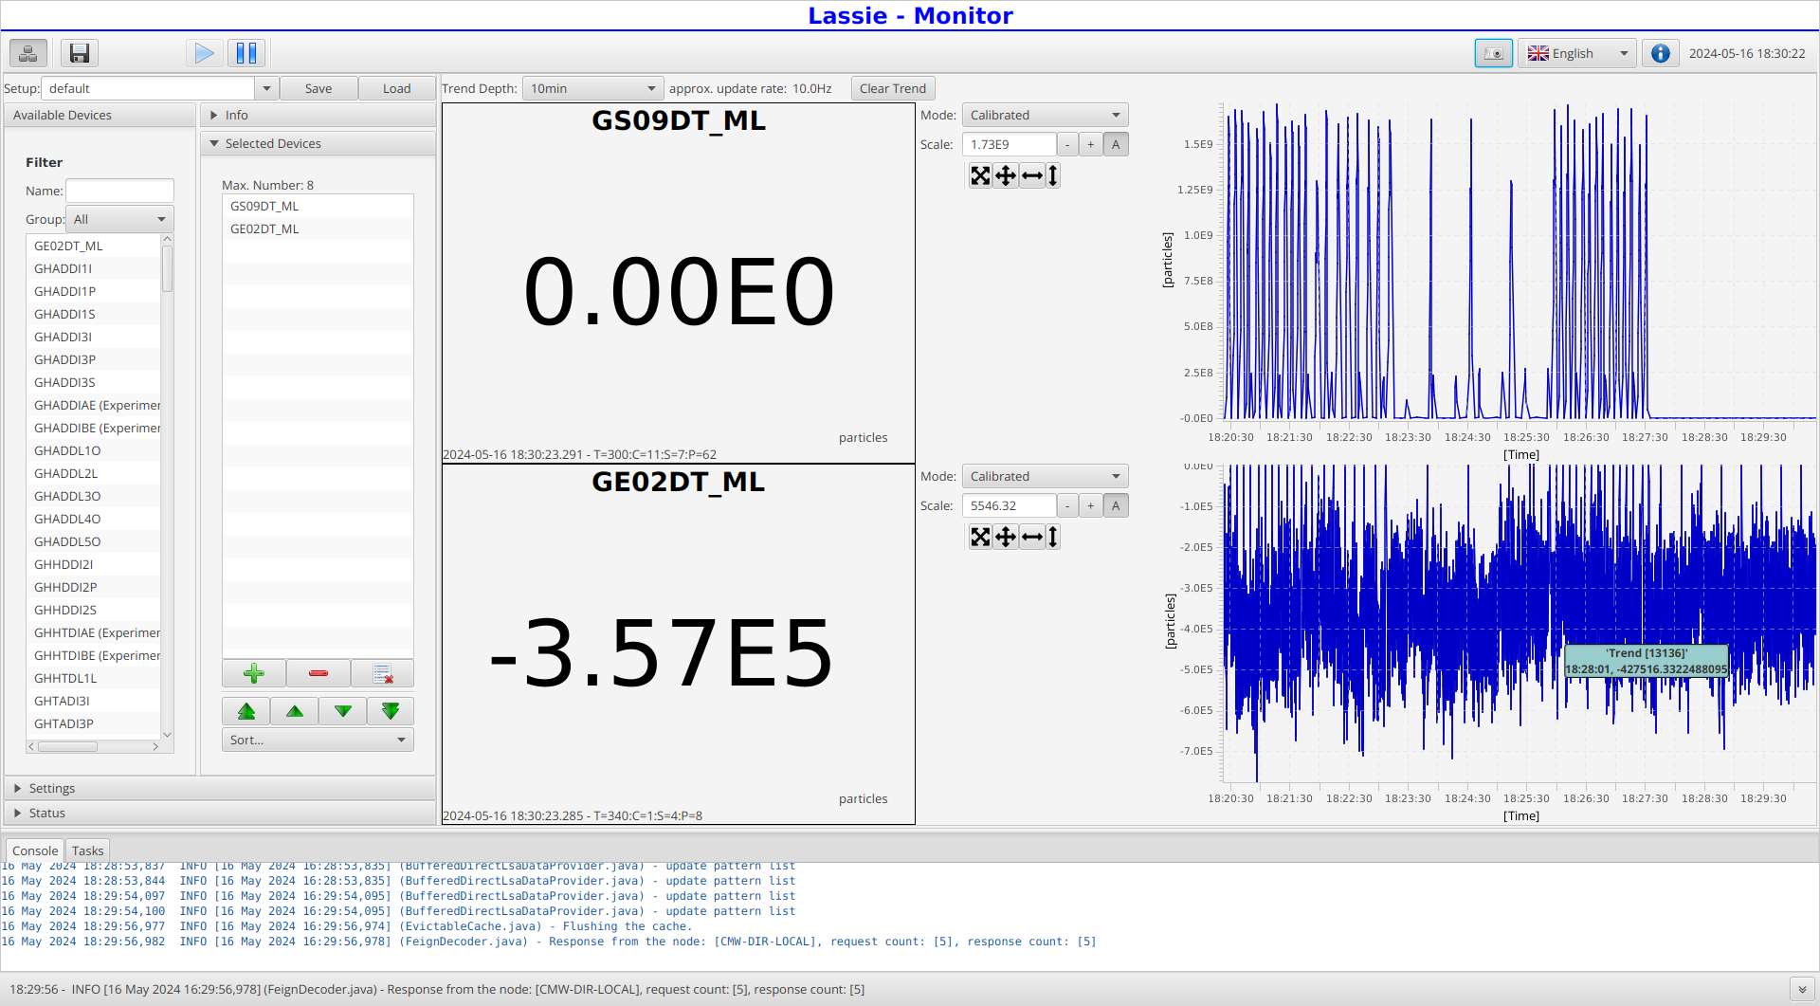Select GS09DT_ML in the Selected Devices list
This screenshot has height=1006, width=1820.
click(x=318, y=206)
